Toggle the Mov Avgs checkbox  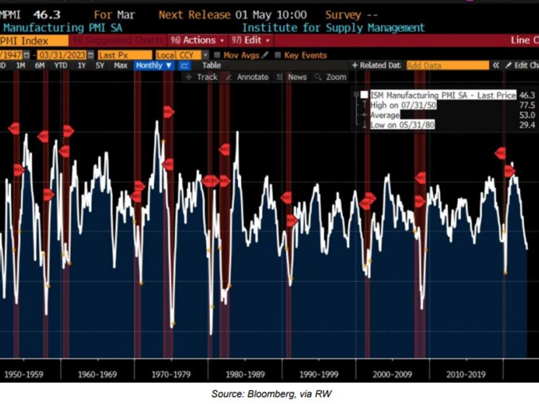pos(217,55)
